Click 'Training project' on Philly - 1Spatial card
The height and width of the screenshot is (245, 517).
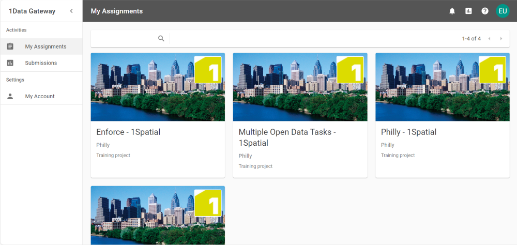[398, 155]
